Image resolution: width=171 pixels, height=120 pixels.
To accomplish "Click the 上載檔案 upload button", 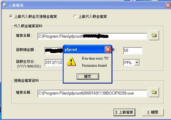I will (x=124, y=112).
